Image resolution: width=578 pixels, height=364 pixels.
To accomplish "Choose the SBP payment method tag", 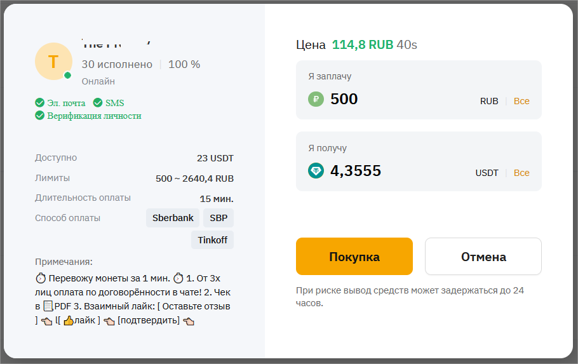I will coord(218,218).
